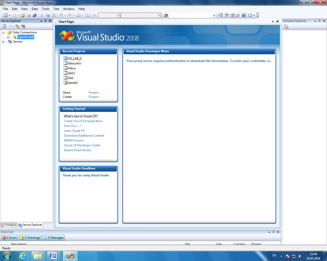Click the Redo arrow icon
Viewport: 327px width, 261px height.
click(x=69, y=15)
